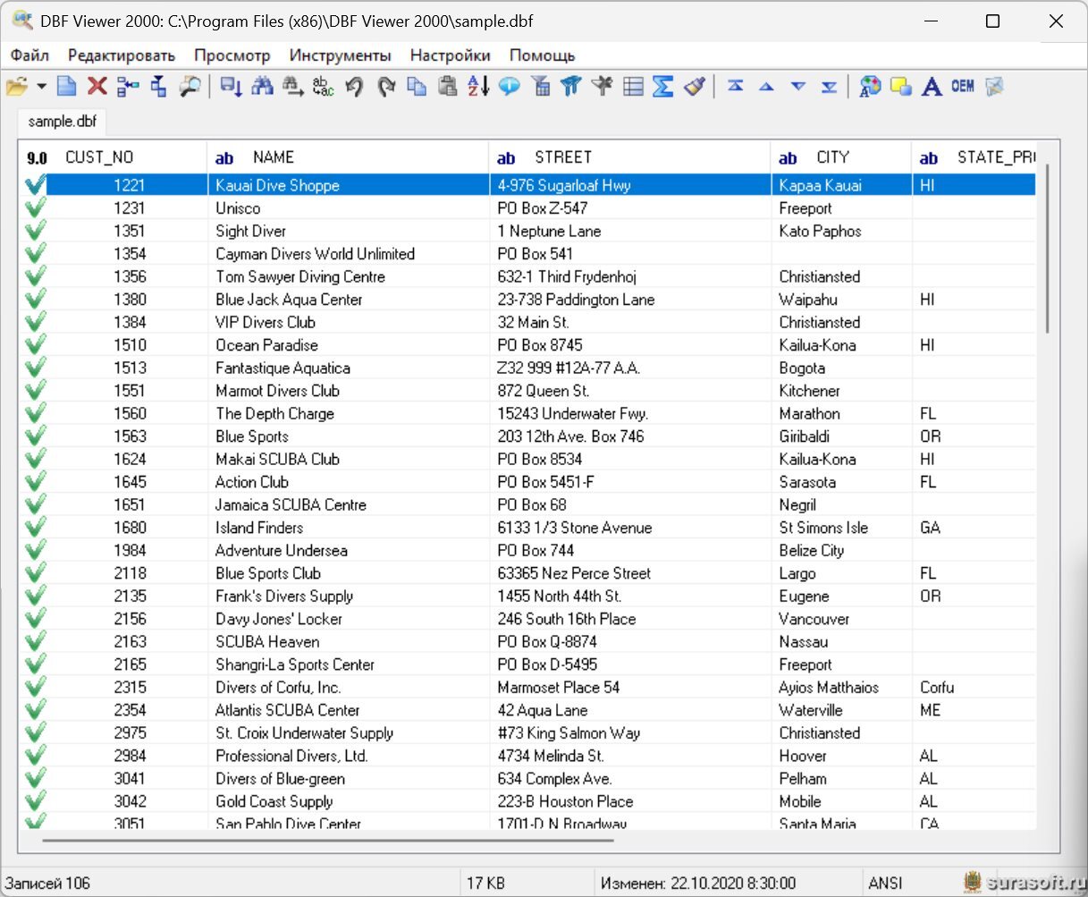
Task: Click the font letter A icon
Action: (932, 87)
